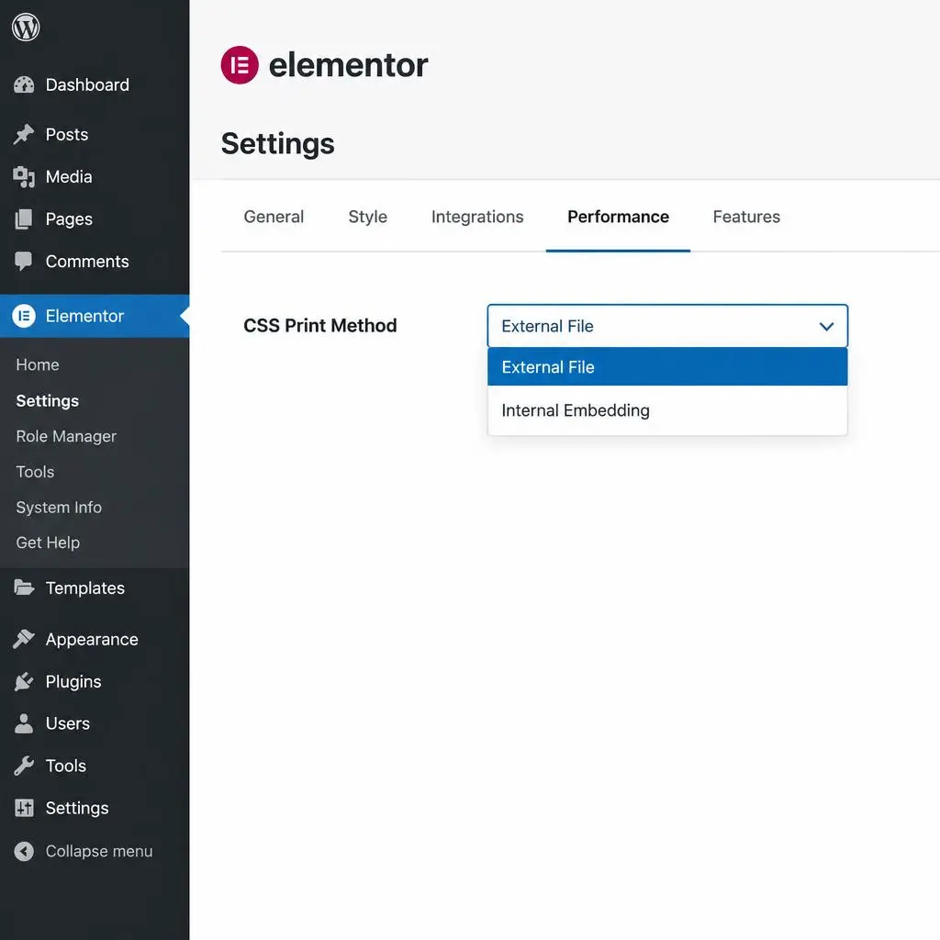Open the Appearance menu label
This screenshot has width=940, height=940.
click(93, 640)
